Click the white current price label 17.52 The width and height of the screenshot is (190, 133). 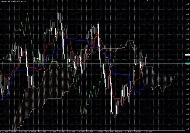pyautogui.click(x=188, y=55)
